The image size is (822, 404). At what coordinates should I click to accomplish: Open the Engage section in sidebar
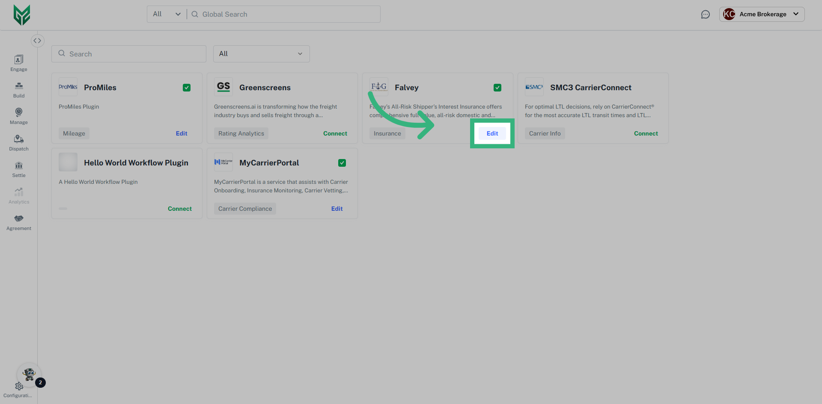click(x=18, y=63)
